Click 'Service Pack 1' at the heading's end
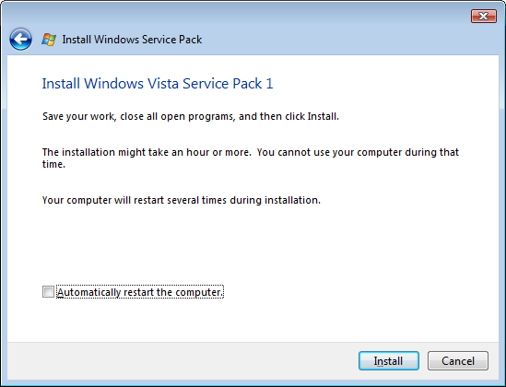The image size is (506, 387). [x=228, y=84]
